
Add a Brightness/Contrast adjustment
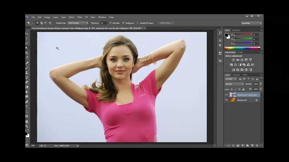click(233, 60)
